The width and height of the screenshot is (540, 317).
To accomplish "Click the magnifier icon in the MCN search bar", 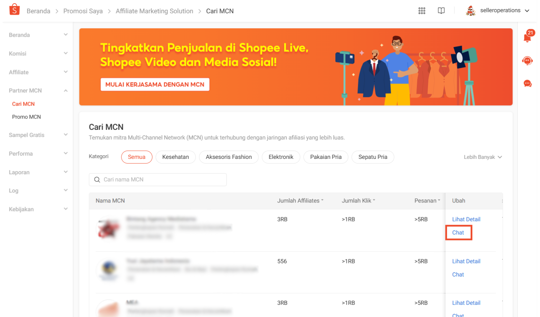I will click(x=97, y=179).
